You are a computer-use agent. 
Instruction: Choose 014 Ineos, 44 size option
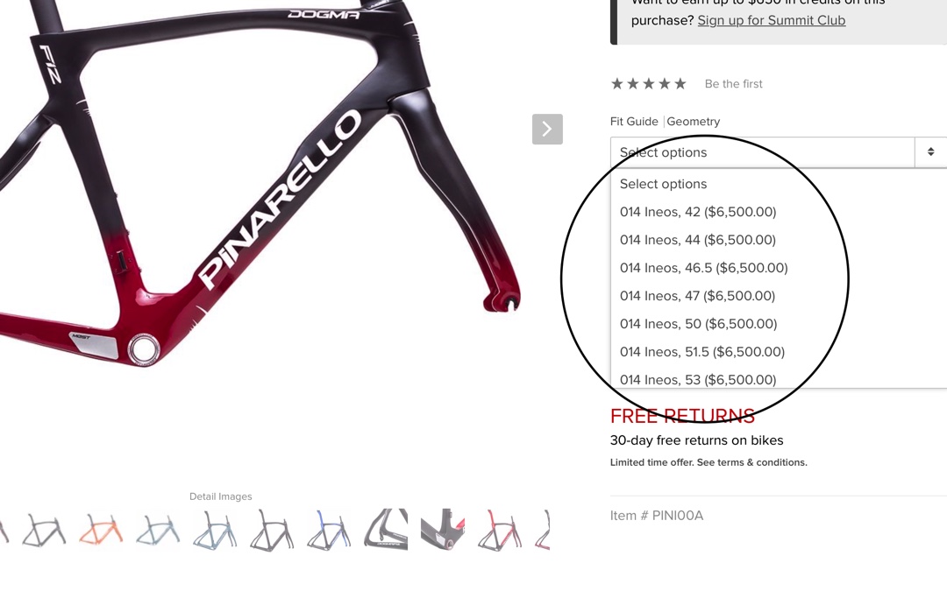tap(698, 240)
